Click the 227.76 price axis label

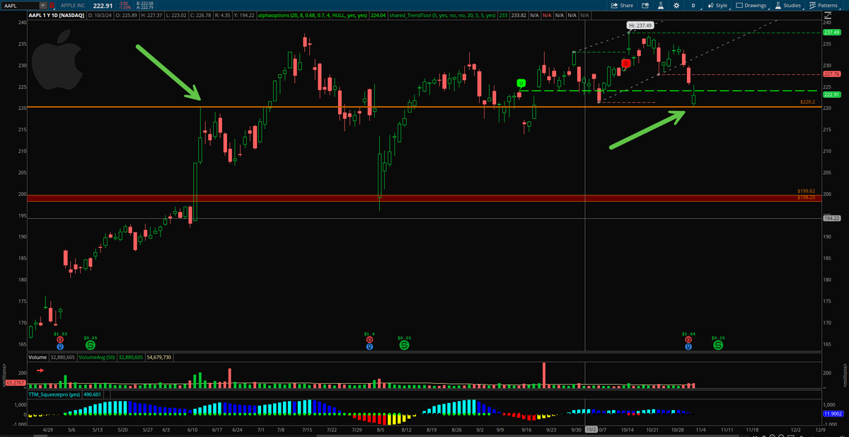831,74
